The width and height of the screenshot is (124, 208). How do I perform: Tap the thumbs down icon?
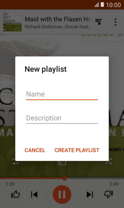(x=109, y=194)
